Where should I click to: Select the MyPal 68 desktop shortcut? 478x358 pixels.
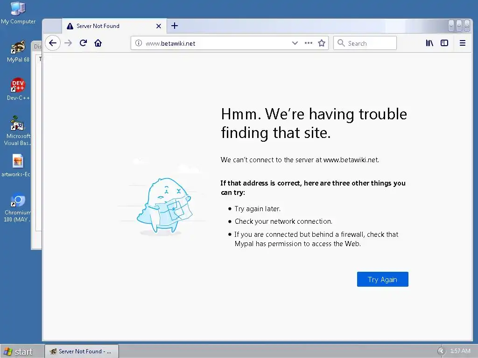[18, 51]
